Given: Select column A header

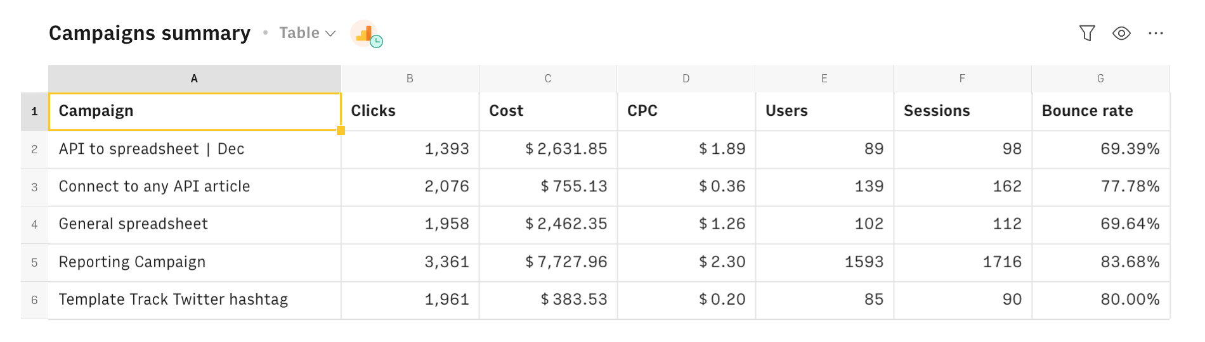Looking at the screenshot, I should (194, 79).
